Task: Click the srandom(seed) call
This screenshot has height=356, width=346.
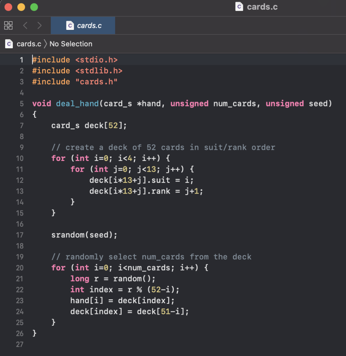Action: click(x=84, y=235)
